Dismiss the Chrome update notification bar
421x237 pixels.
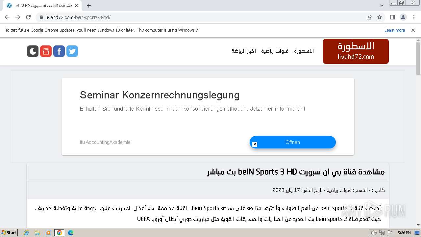point(413,30)
